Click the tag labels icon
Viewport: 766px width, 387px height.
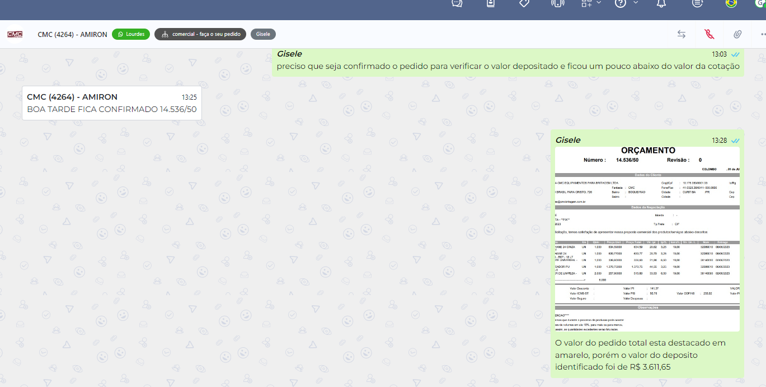point(524,3)
